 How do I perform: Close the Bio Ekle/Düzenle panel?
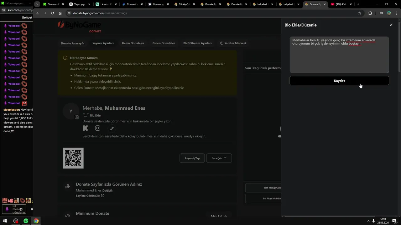[391, 25]
